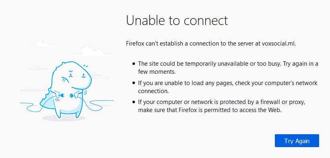
Task: Click the first bullet point marker
Action: tap(134, 64)
